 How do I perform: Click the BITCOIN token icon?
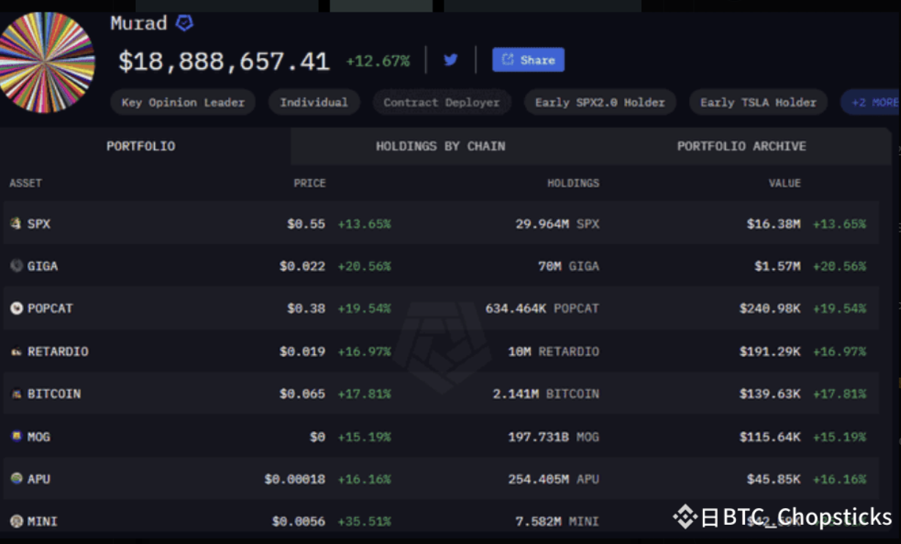point(16,394)
